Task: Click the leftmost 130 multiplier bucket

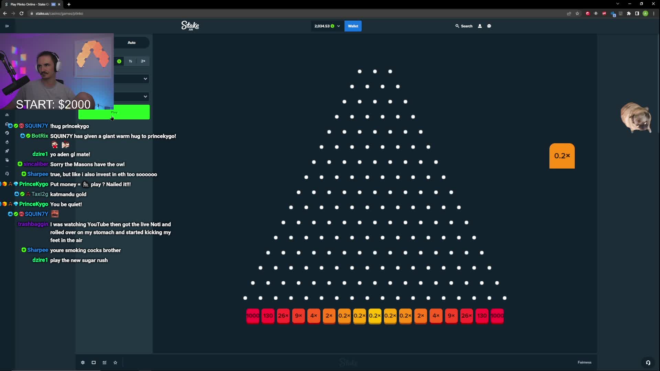Action: (268, 316)
